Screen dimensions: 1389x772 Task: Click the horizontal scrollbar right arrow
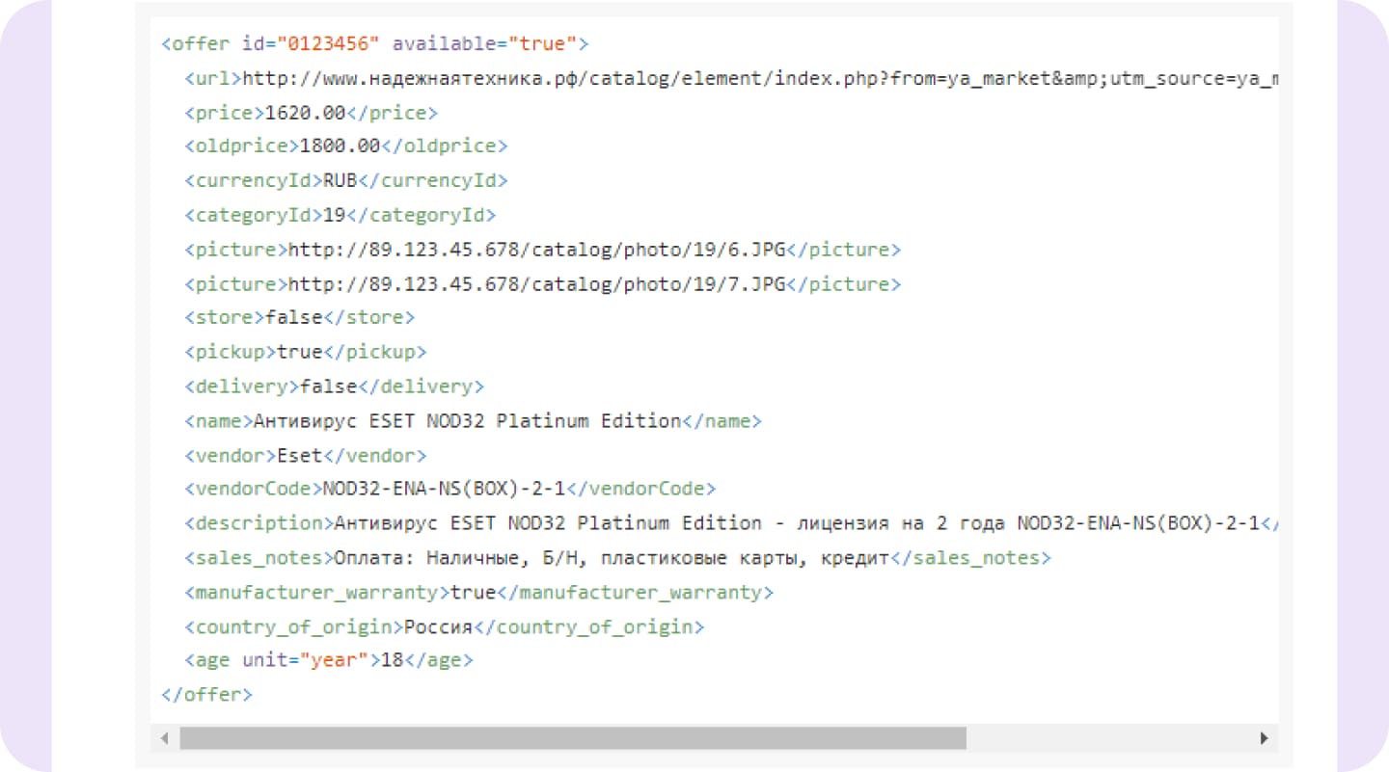tap(1264, 739)
